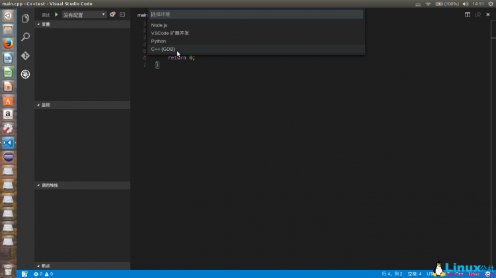This screenshot has height=278, width=496.
Task: Focus the '选择环境' quick pick input box
Action: pyautogui.click(x=256, y=15)
